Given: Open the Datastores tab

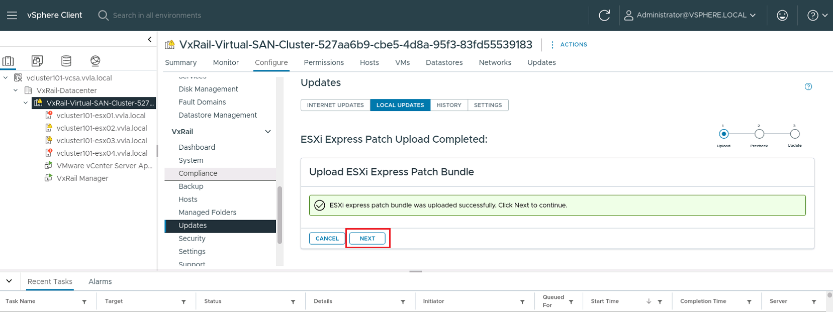Looking at the screenshot, I should tap(444, 63).
